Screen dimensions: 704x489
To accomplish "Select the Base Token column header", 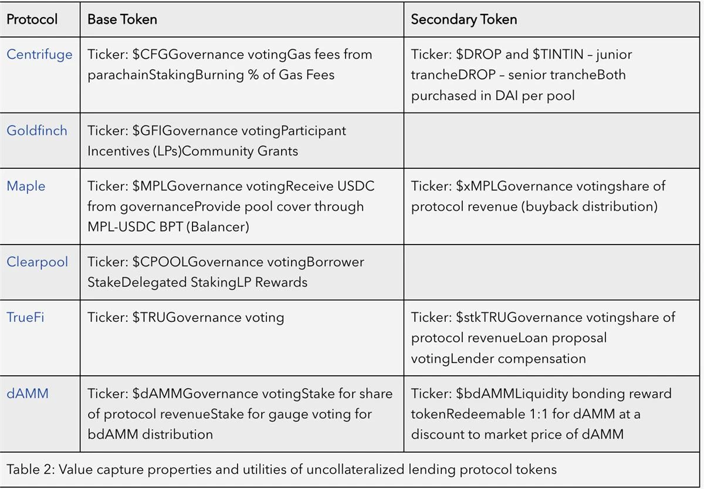I will point(122,19).
